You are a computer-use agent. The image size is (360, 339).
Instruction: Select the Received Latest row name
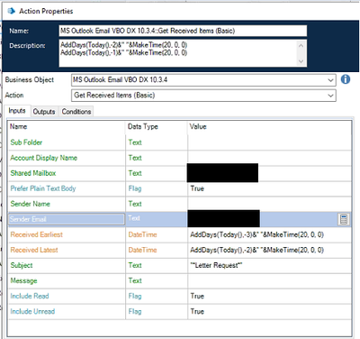pyautogui.click(x=34, y=250)
